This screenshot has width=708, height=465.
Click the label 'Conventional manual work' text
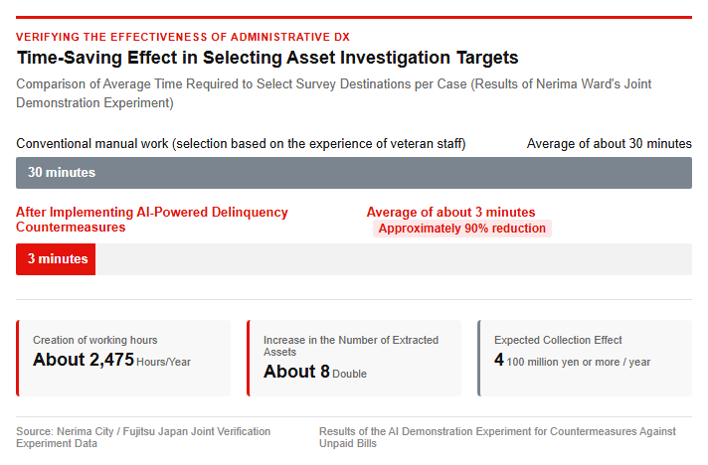point(241,143)
